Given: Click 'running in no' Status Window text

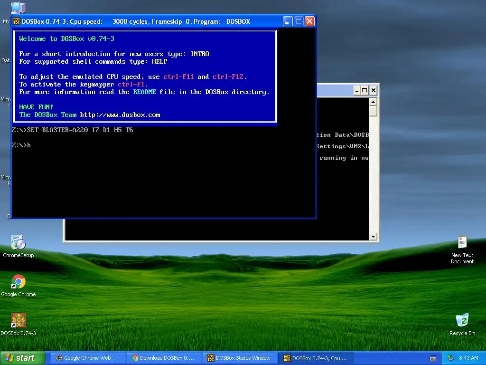Looking at the screenshot, I should (x=344, y=158).
